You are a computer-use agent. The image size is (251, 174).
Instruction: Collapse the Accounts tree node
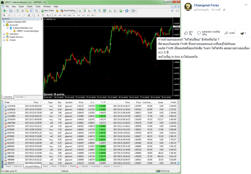[x=4, y=25]
